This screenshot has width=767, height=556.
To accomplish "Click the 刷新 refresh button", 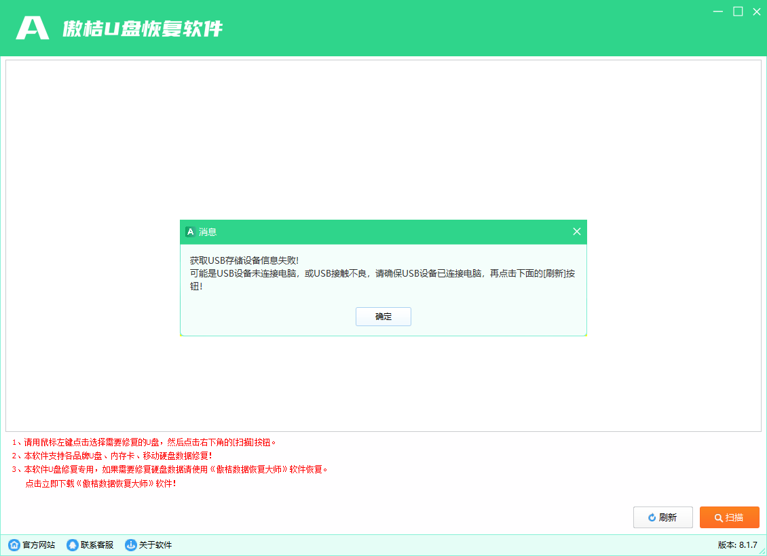I will tap(662, 517).
